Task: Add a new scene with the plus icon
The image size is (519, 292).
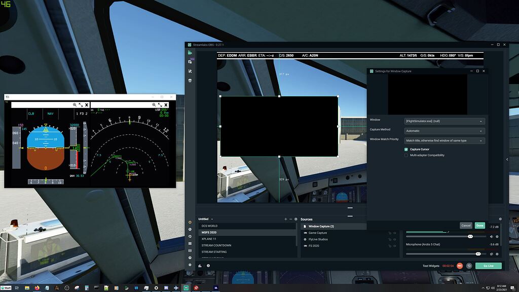Action: pyautogui.click(x=285, y=219)
